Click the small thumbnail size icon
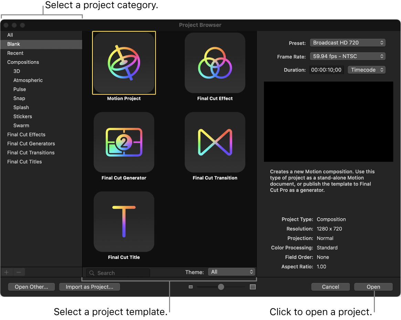The image size is (401, 320). tap(191, 286)
